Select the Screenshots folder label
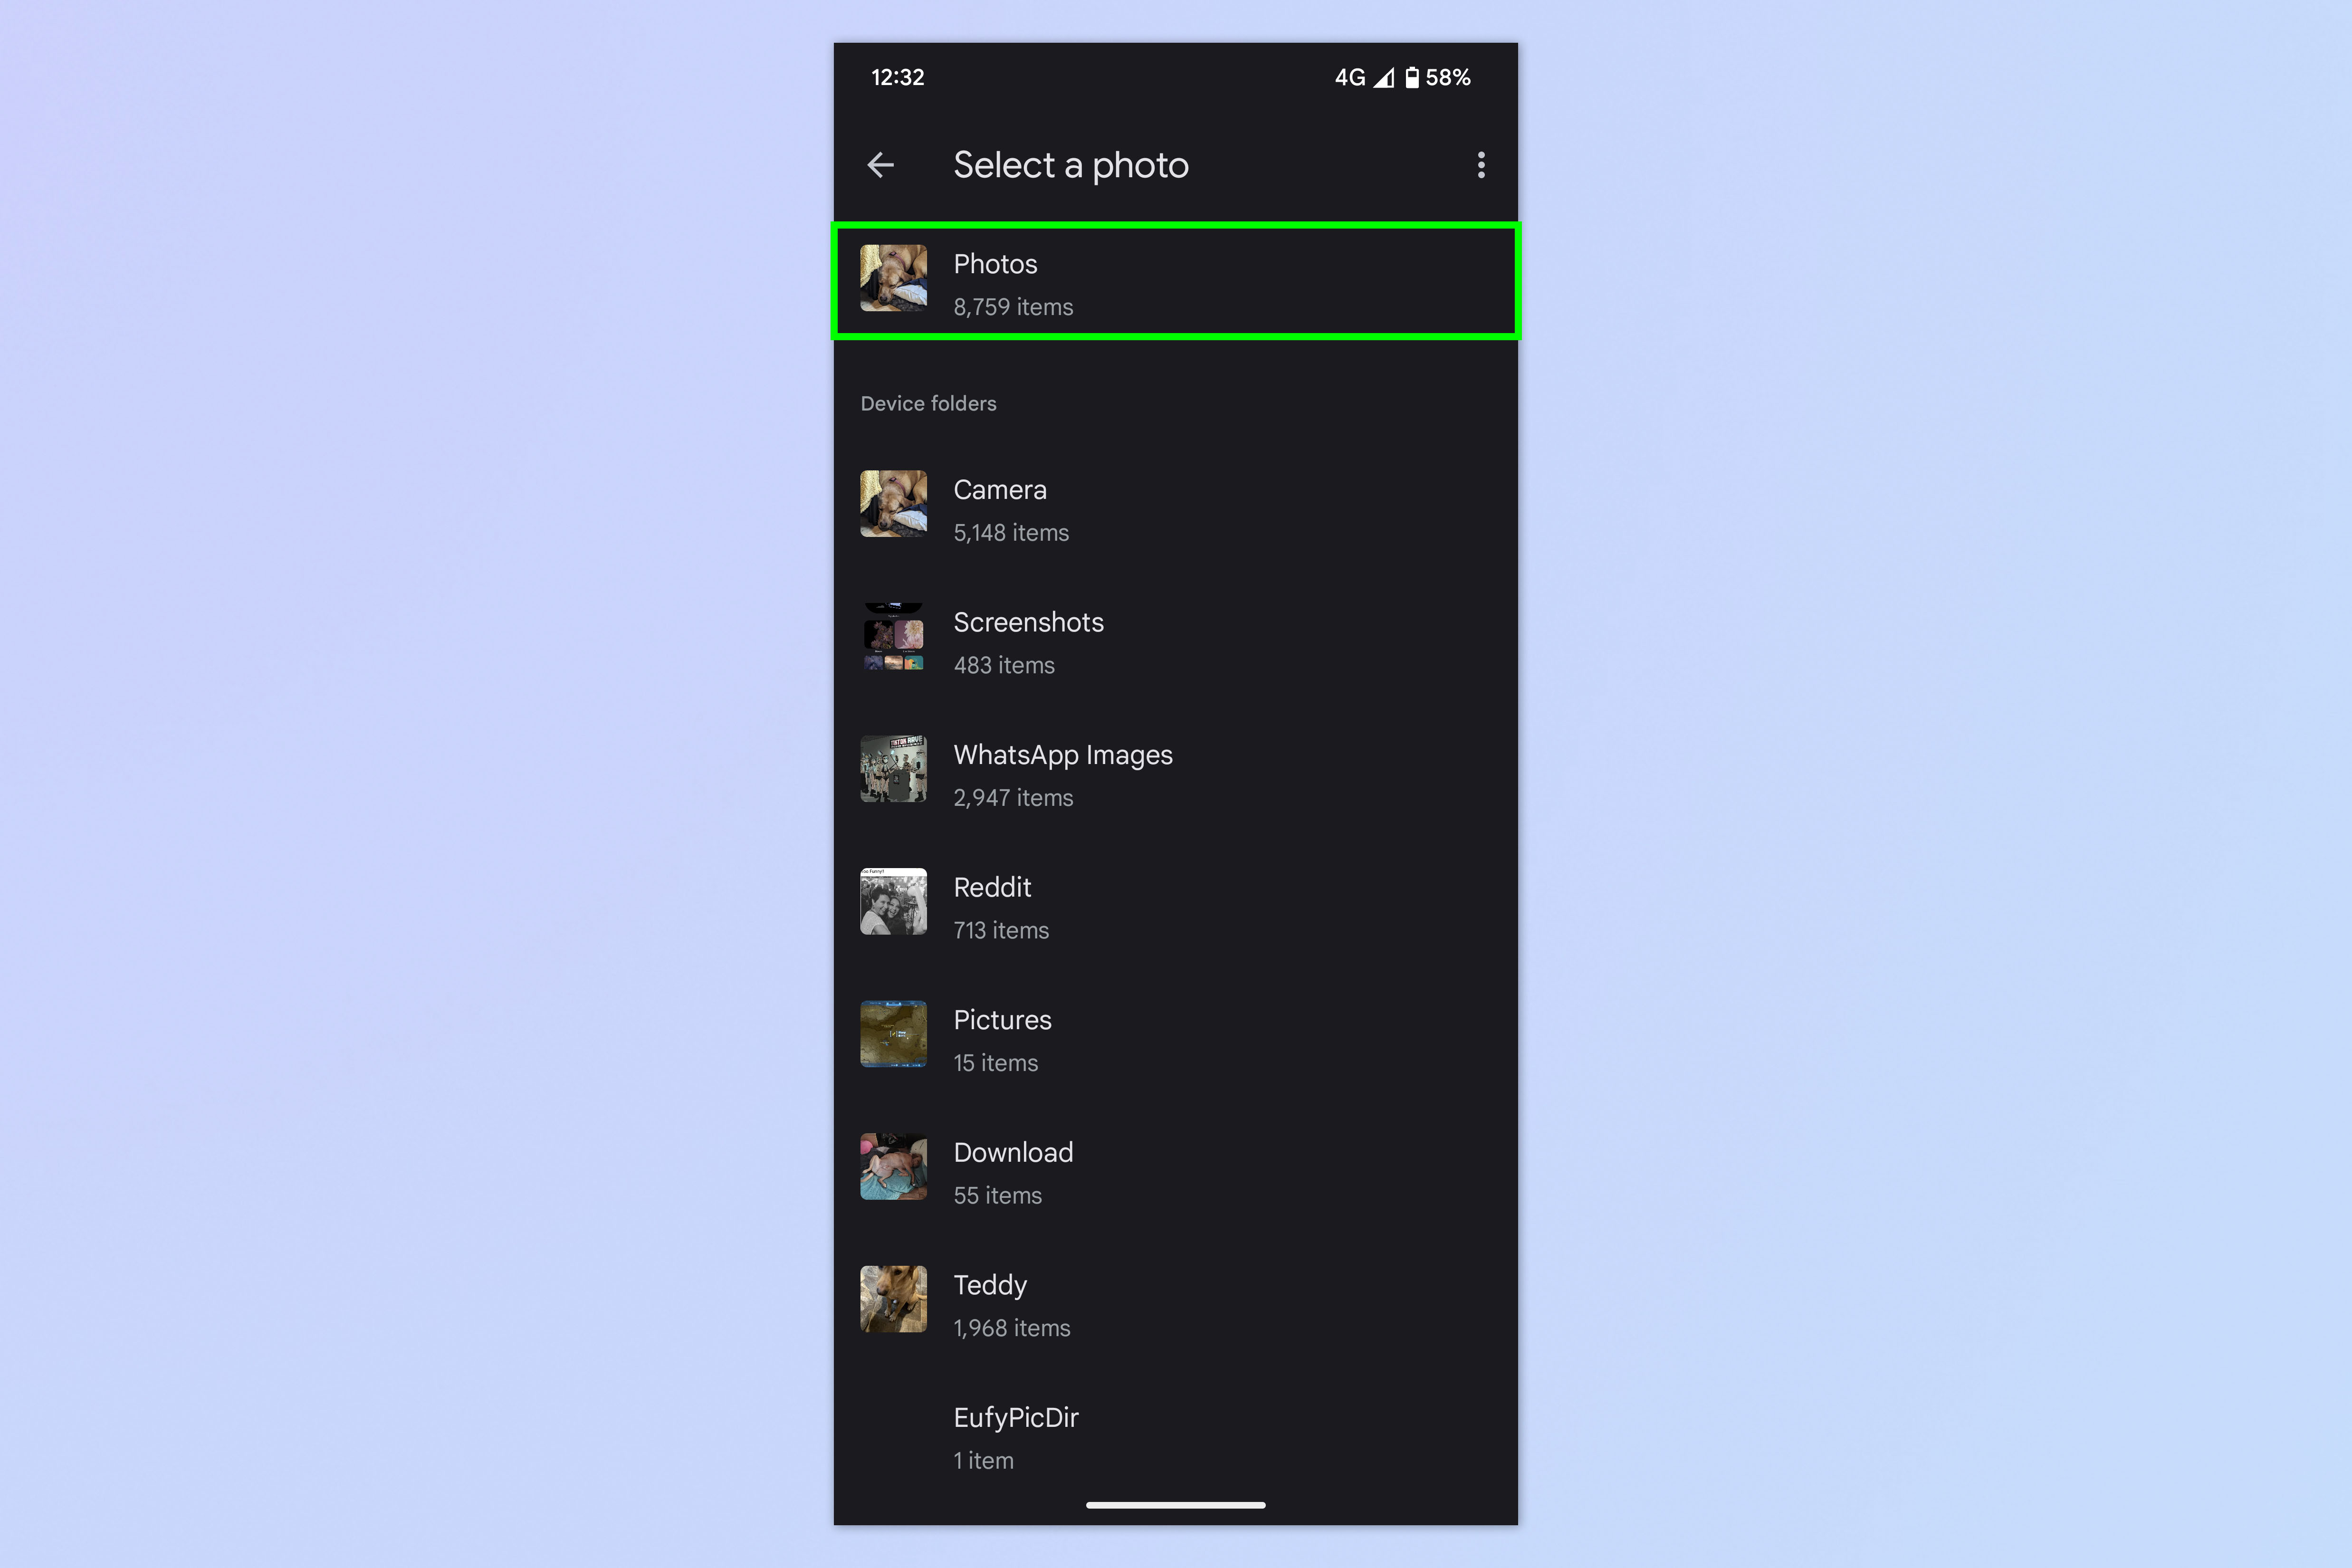 click(x=1028, y=622)
